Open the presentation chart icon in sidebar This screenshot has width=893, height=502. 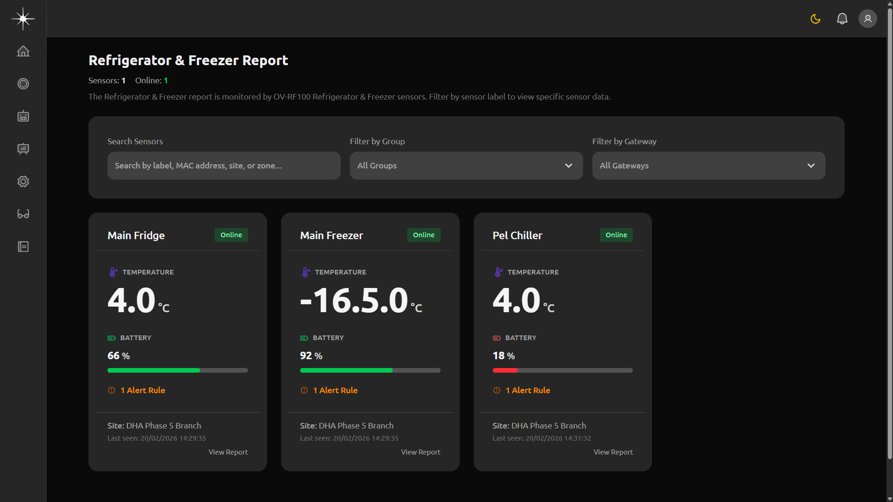(x=23, y=149)
